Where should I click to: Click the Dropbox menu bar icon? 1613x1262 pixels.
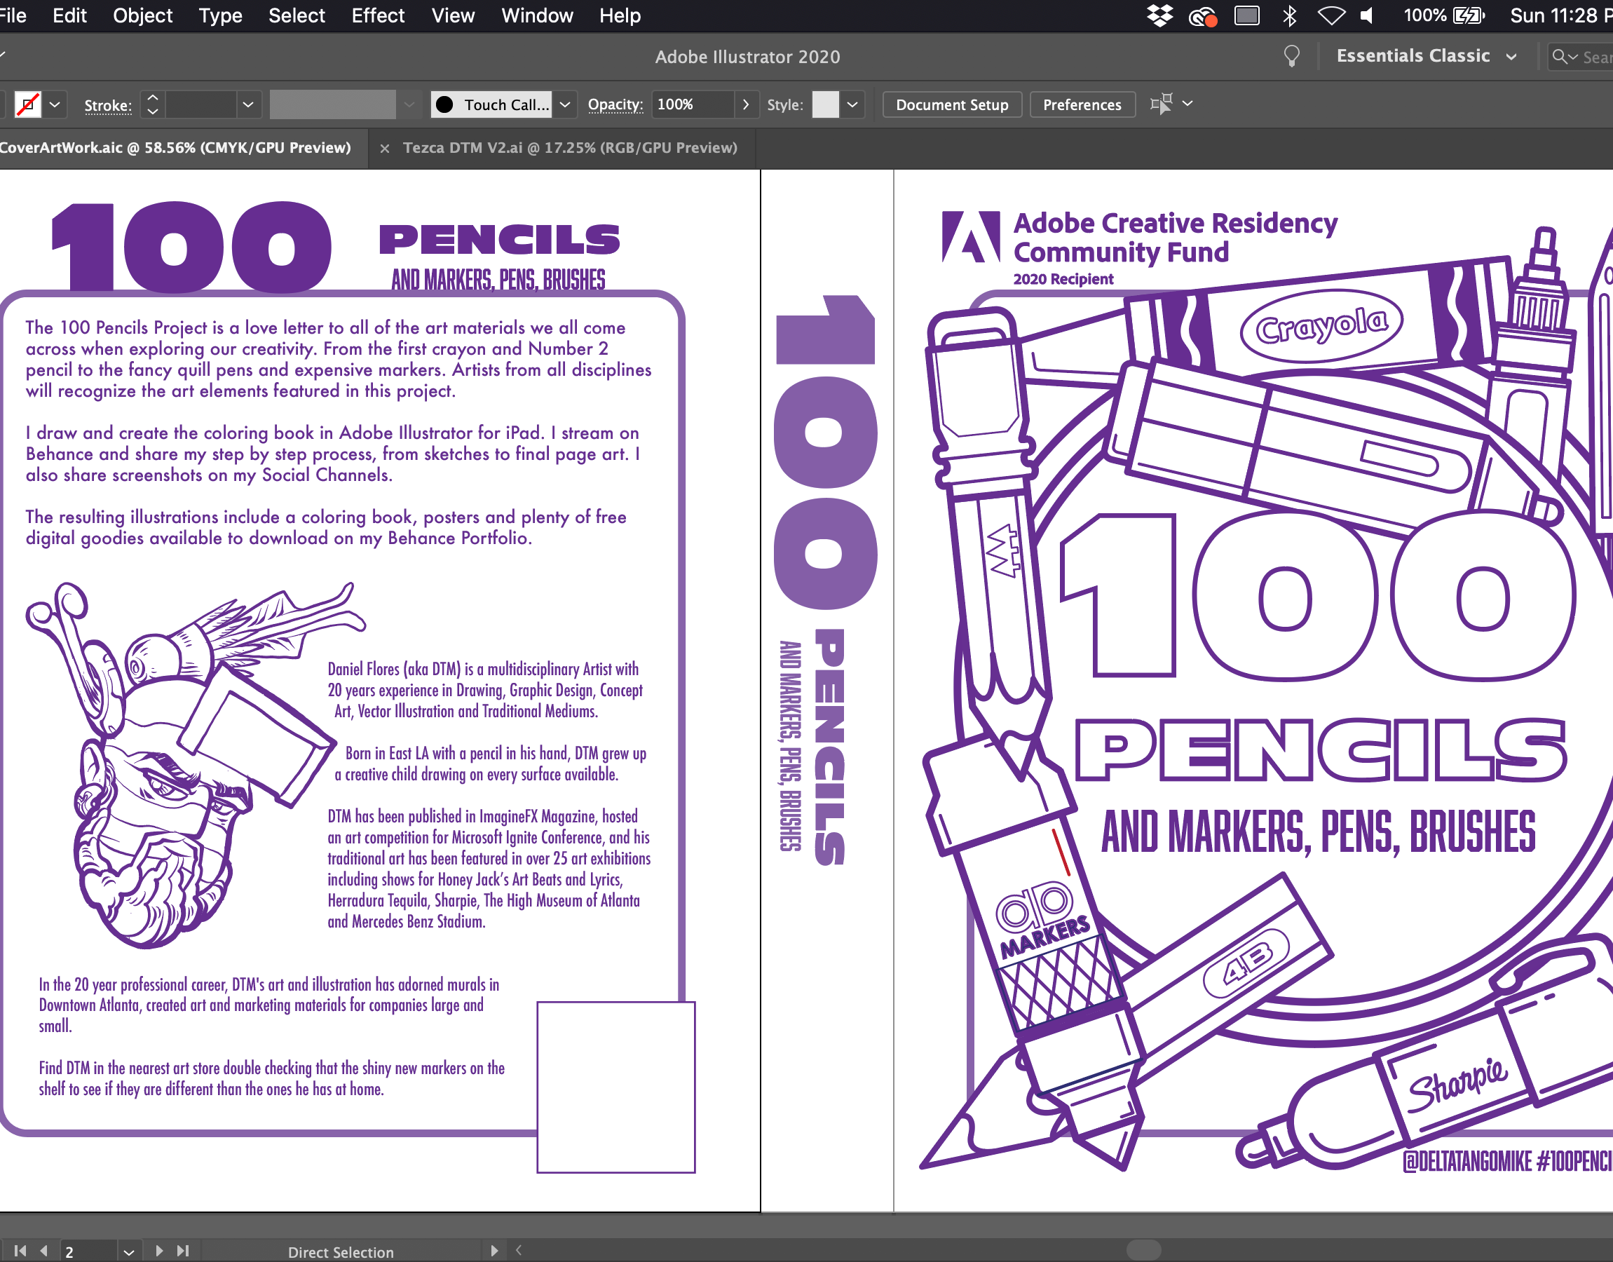pos(1159,15)
